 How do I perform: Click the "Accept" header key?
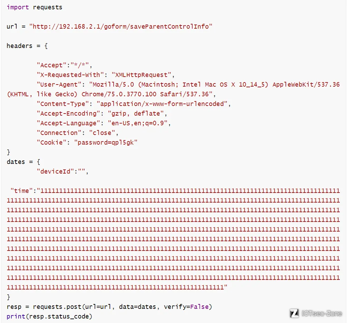(51, 65)
